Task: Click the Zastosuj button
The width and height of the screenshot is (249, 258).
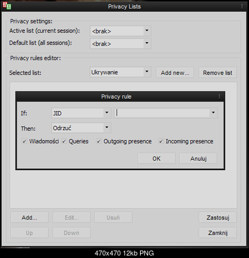Action: (217, 217)
